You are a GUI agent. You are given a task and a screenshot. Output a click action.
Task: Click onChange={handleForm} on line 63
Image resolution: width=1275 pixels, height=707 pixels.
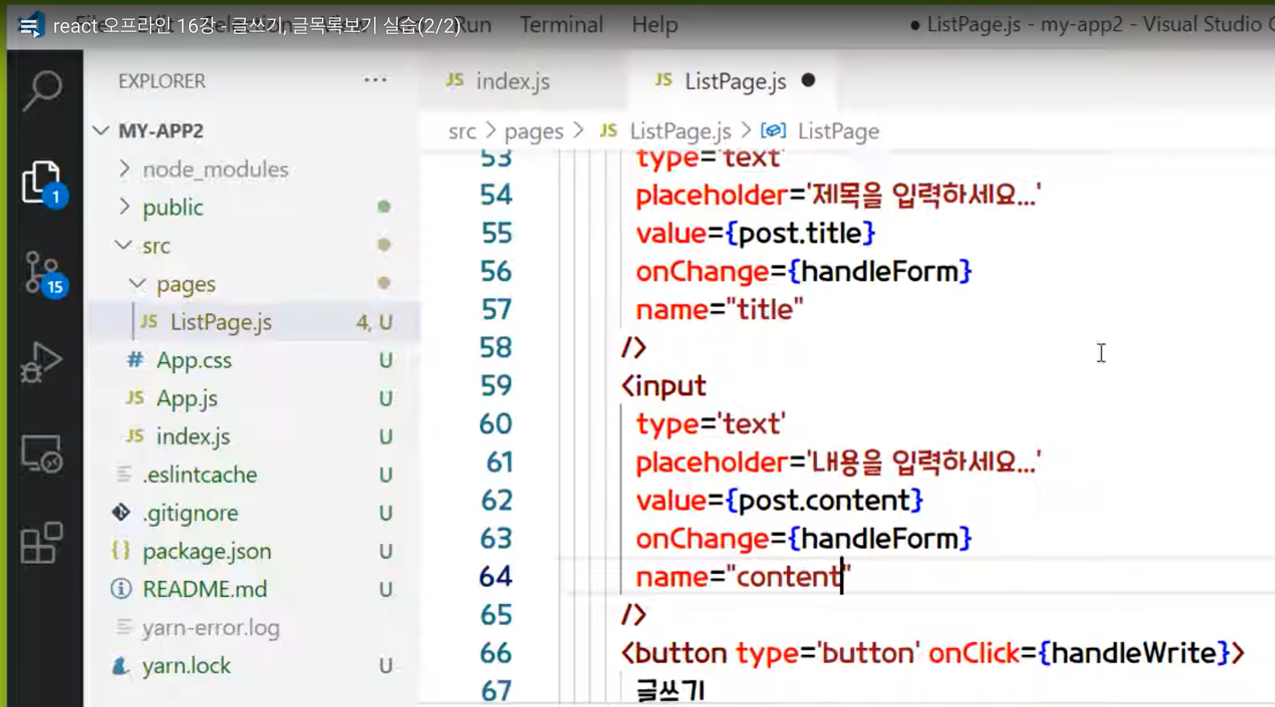pos(804,539)
